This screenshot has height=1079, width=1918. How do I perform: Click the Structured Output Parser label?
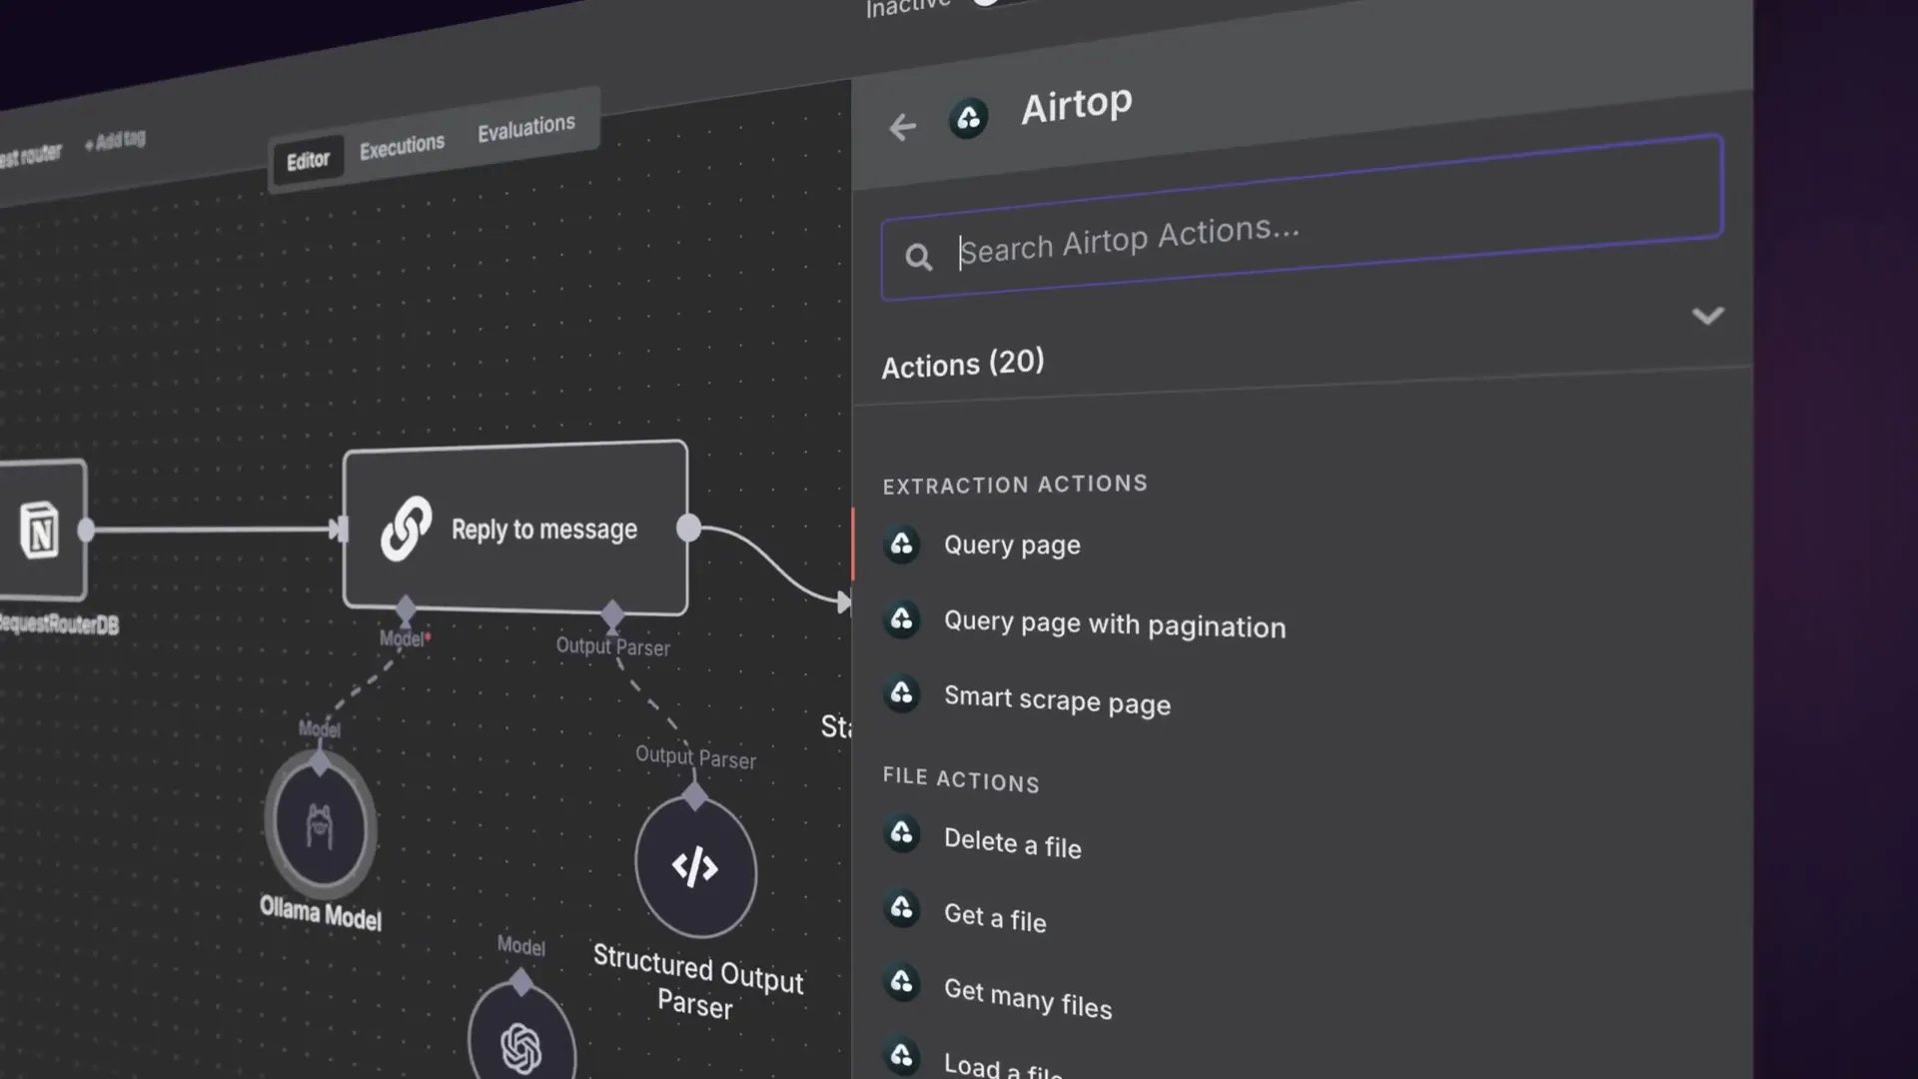[x=697, y=981]
